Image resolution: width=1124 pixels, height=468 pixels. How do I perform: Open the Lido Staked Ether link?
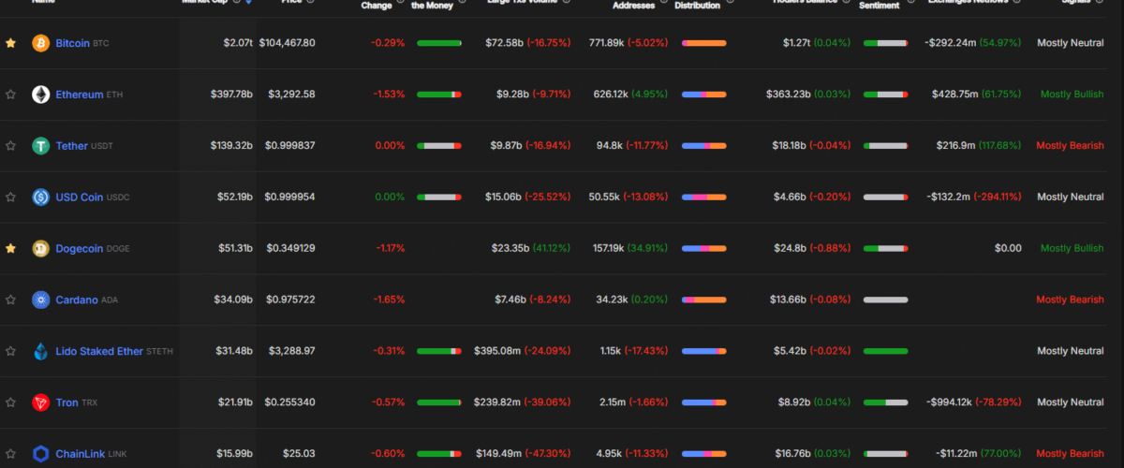99,351
